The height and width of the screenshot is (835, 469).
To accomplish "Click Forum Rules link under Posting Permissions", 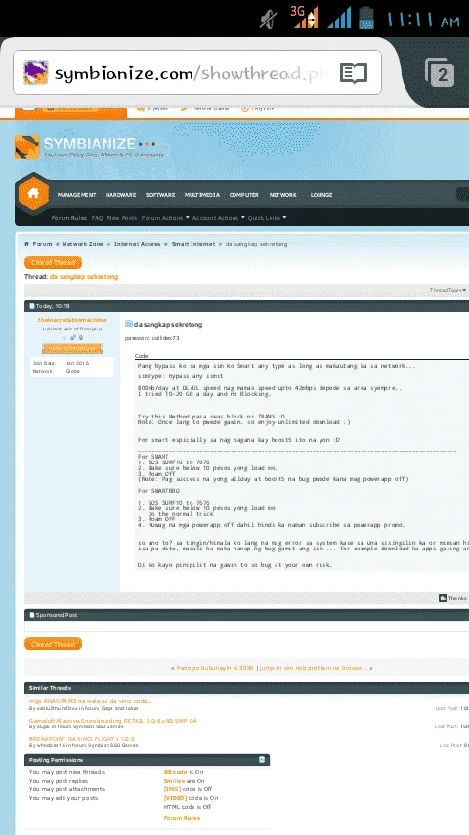I will [x=182, y=818].
